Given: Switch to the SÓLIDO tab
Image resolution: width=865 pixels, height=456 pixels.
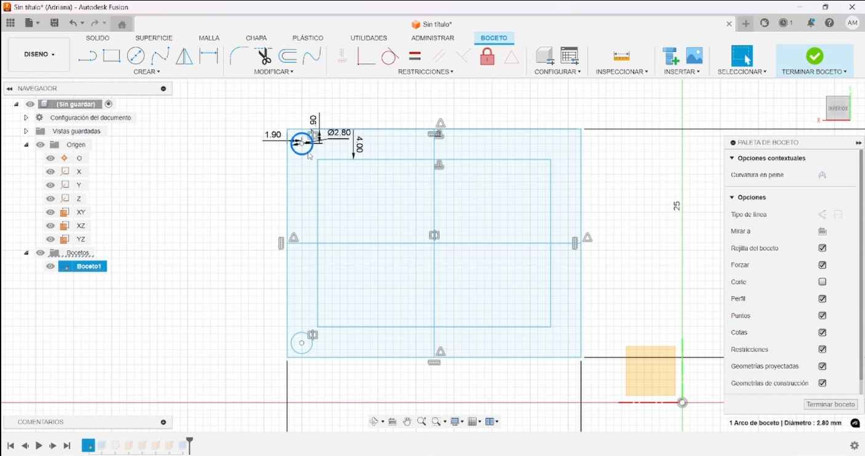Looking at the screenshot, I should [98, 38].
